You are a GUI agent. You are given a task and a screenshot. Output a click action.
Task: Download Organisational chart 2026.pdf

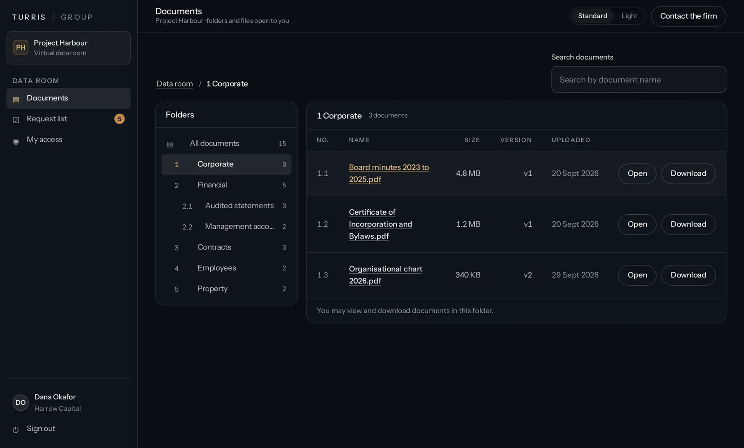(x=688, y=275)
